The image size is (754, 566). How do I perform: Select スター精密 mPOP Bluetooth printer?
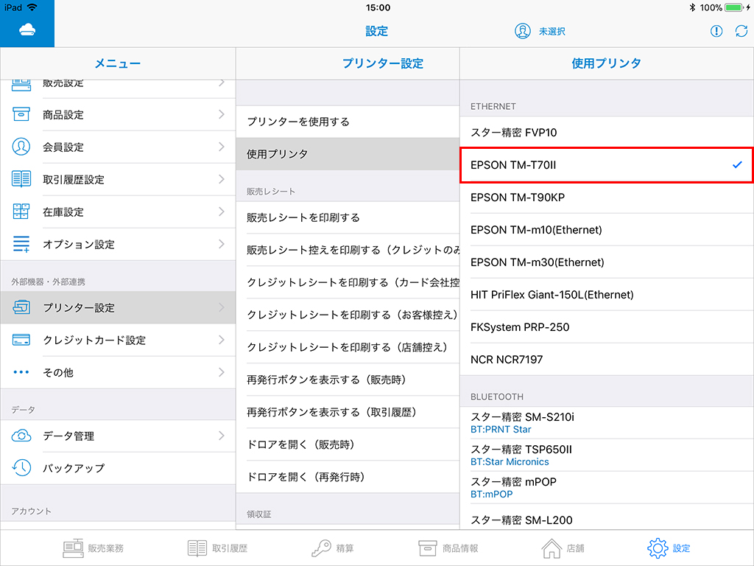(606, 487)
